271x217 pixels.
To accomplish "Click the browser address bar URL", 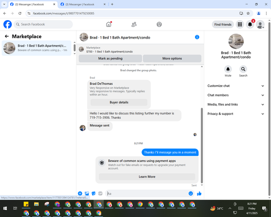I will pos(63,14).
